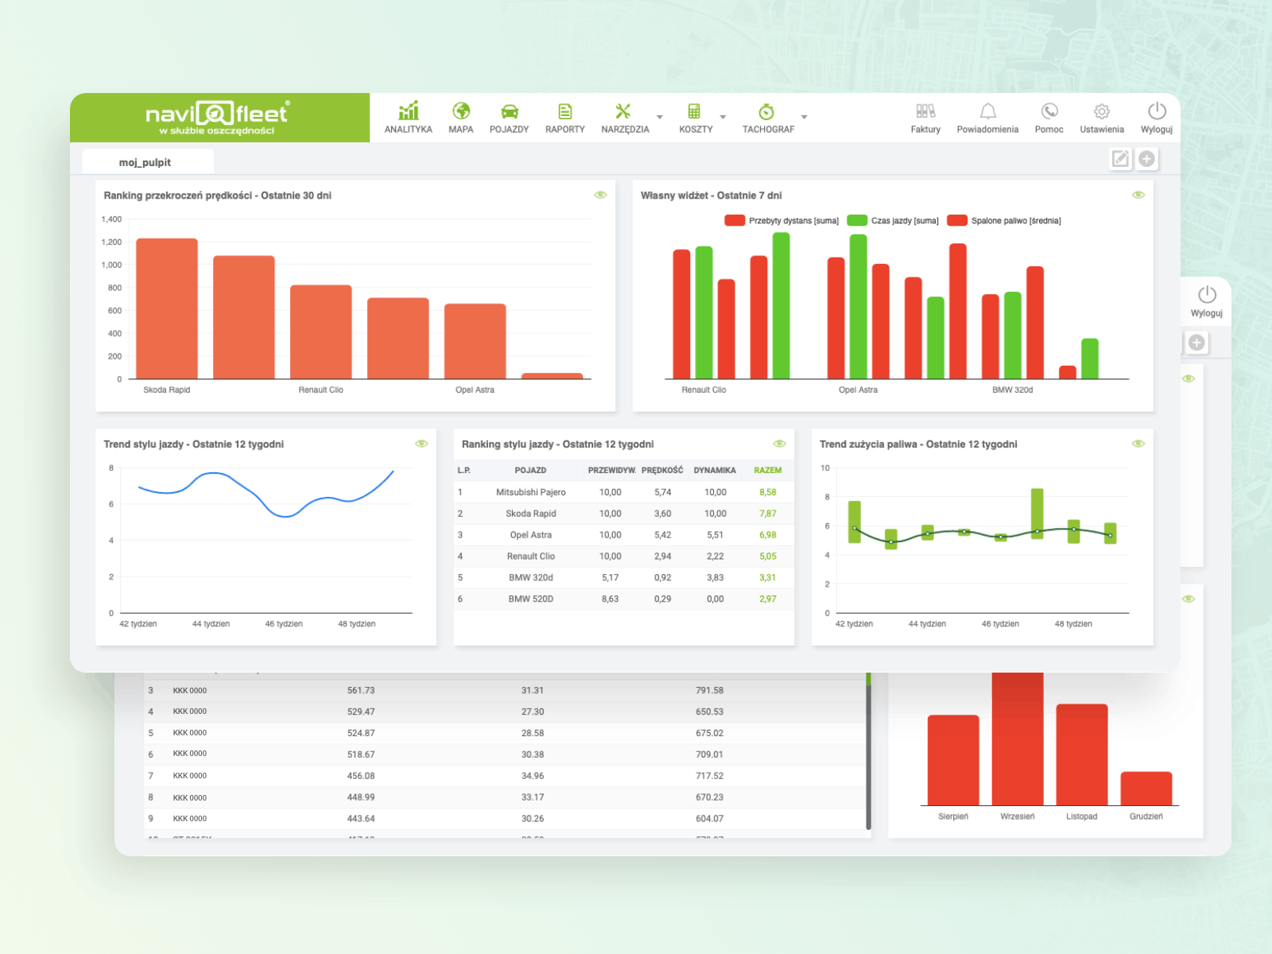The image size is (1272, 954).
Task: Open the Tachograf stopwatch icon
Action: tap(766, 111)
